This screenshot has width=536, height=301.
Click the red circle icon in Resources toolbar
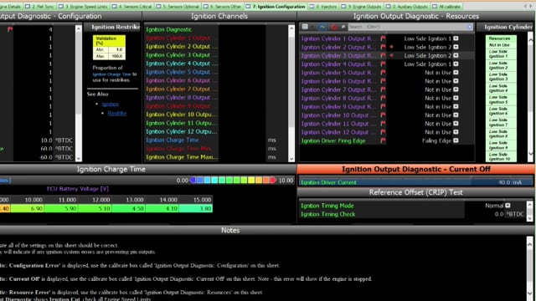pos(334,27)
